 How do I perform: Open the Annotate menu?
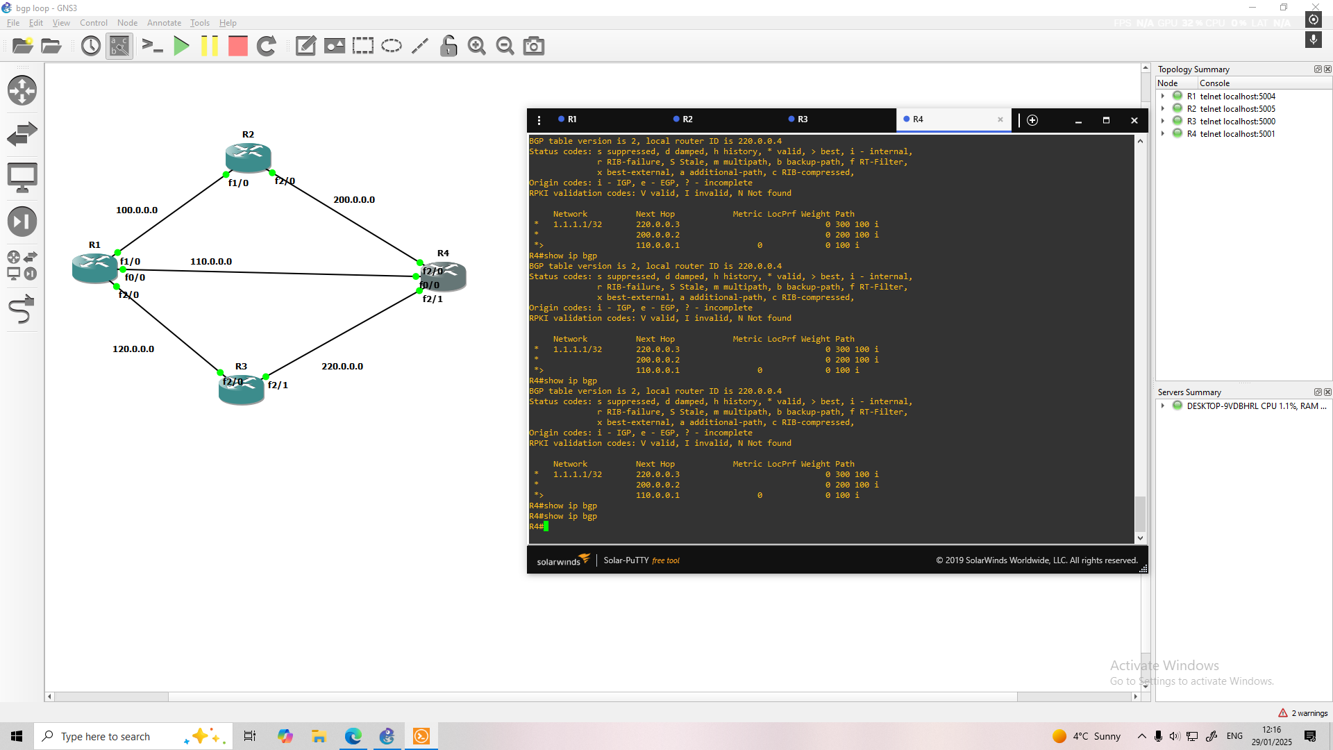click(164, 22)
